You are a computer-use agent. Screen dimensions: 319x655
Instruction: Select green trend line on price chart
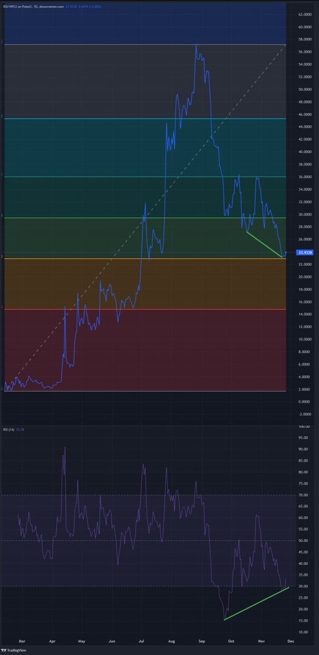click(265, 245)
